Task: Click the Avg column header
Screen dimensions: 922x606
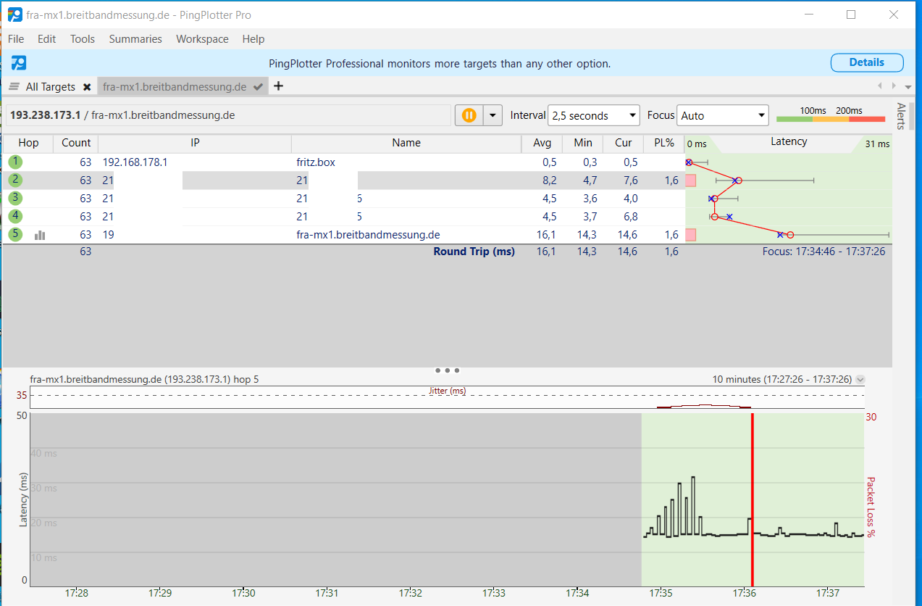Action: coord(542,143)
